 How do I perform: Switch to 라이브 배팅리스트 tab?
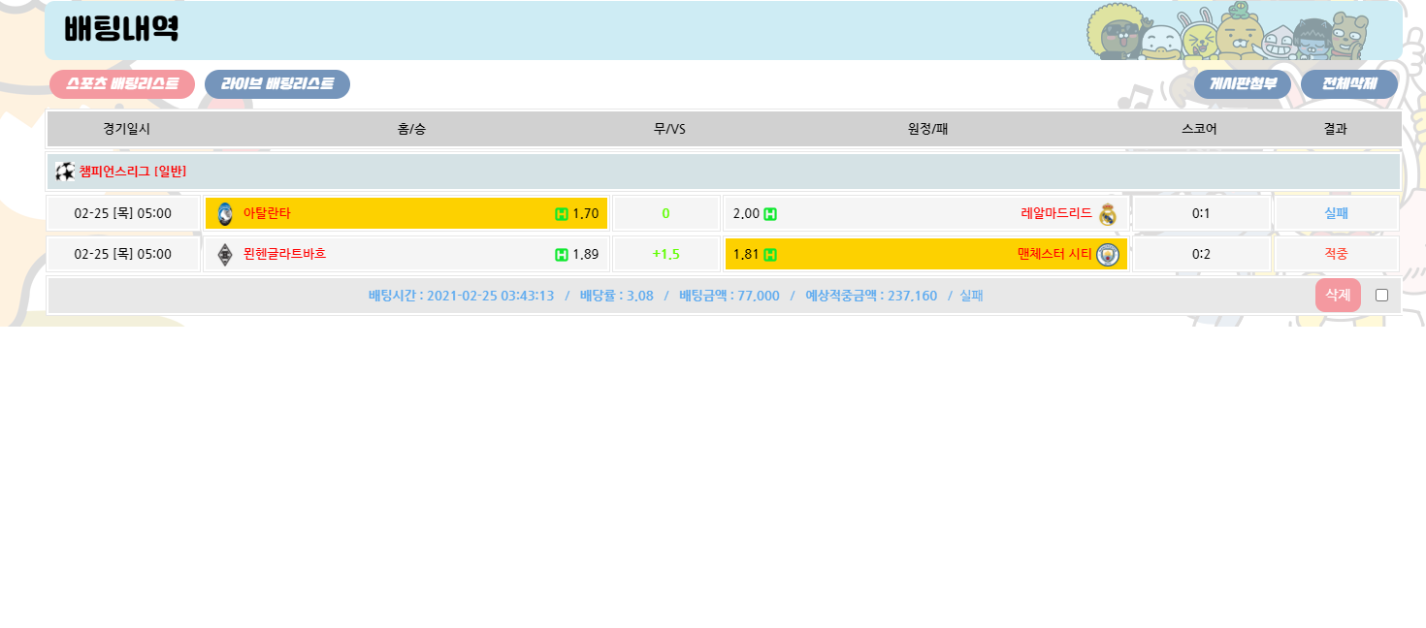click(277, 84)
